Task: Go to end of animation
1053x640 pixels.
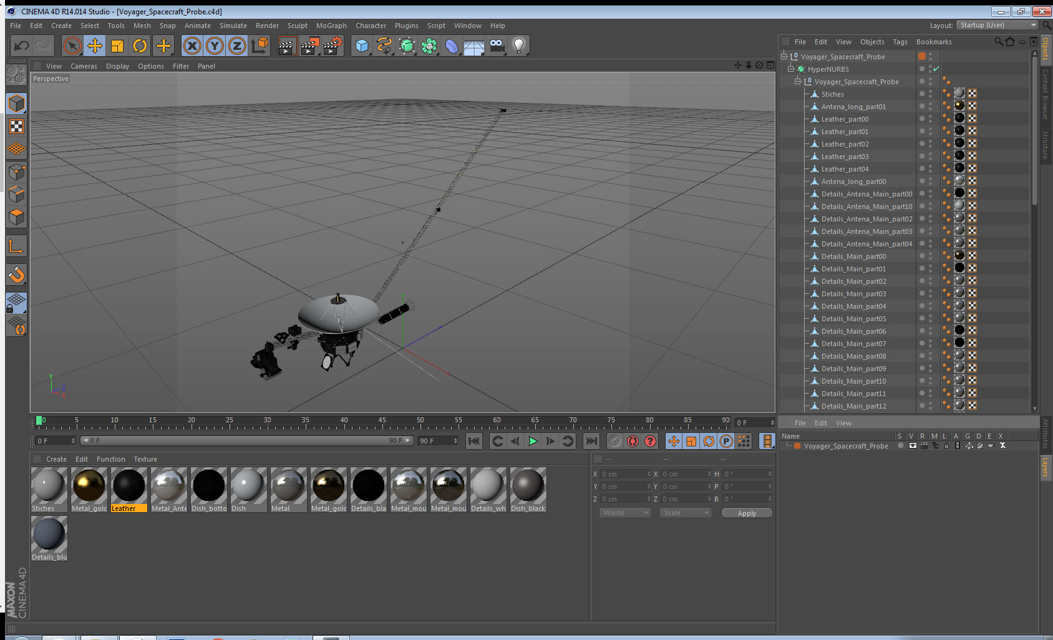Action: coord(591,441)
